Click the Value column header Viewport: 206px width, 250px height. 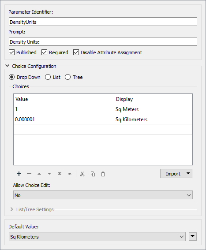pyautogui.click(x=64, y=99)
